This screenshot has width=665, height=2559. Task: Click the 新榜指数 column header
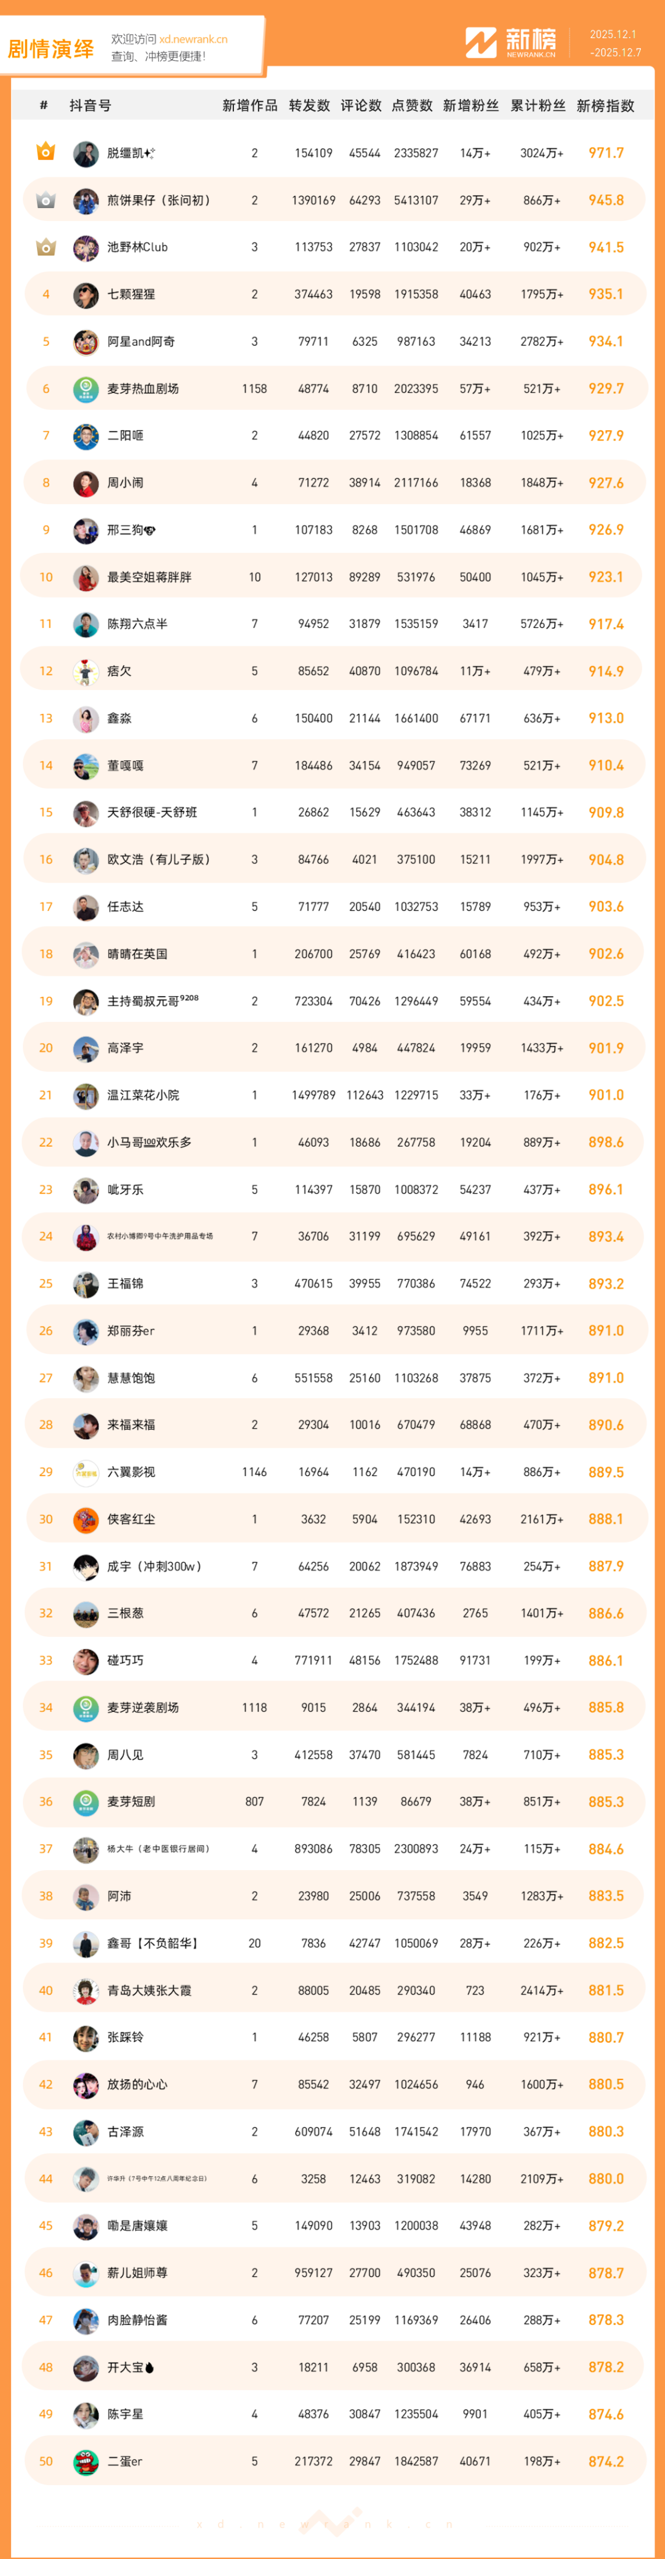(605, 105)
